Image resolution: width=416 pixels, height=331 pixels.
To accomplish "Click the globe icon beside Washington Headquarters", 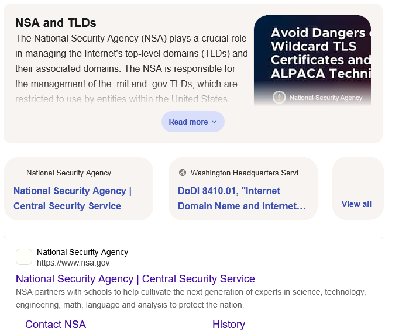I will pyautogui.click(x=183, y=173).
